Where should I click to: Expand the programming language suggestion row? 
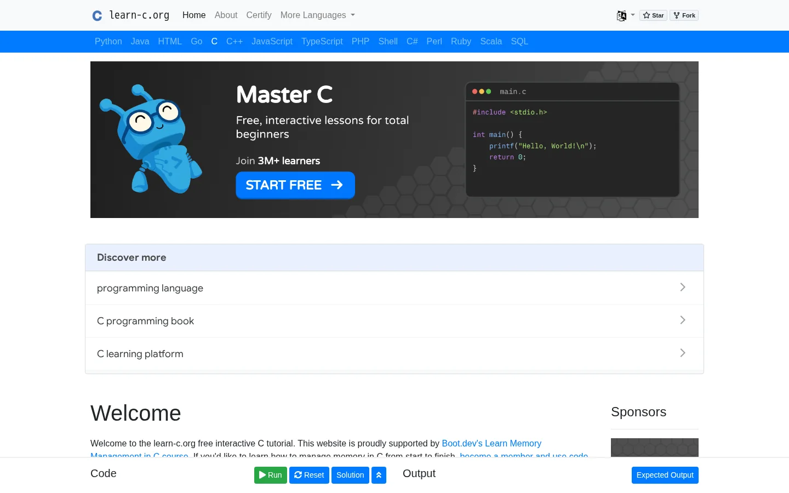tap(395, 288)
